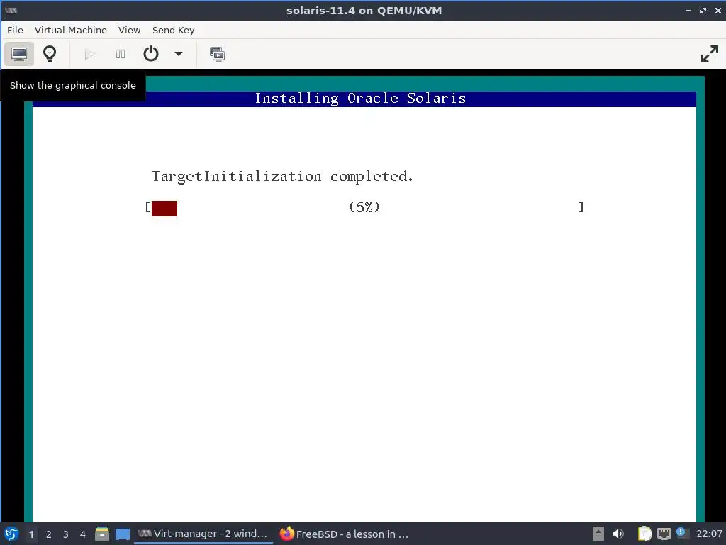Click the show desktop icon in taskbar

[123, 534]
